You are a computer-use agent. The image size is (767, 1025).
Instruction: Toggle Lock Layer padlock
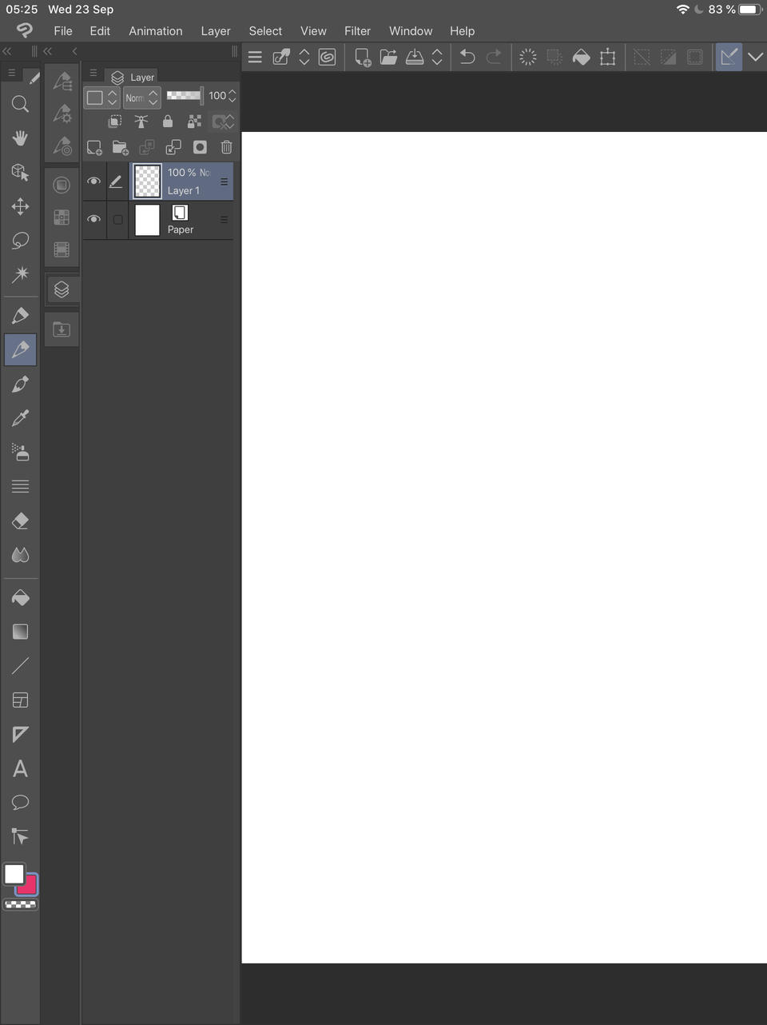(x=168, y=122)
